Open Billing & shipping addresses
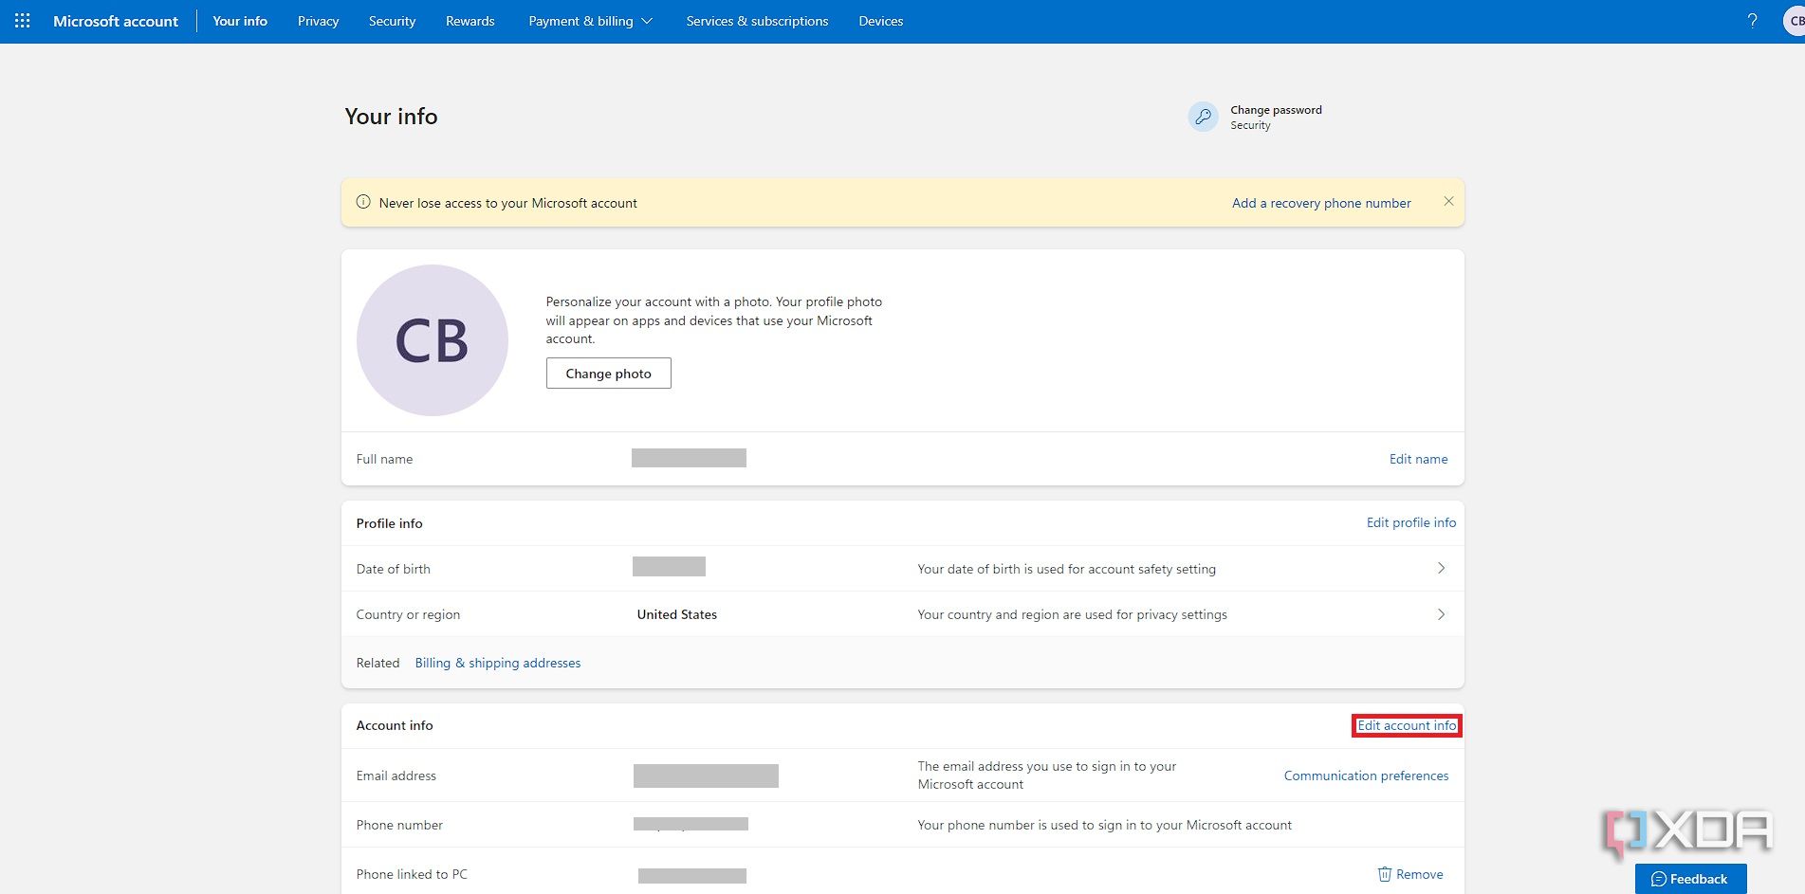The width and height of the screenshot is (1805, 894). [497, 662]
